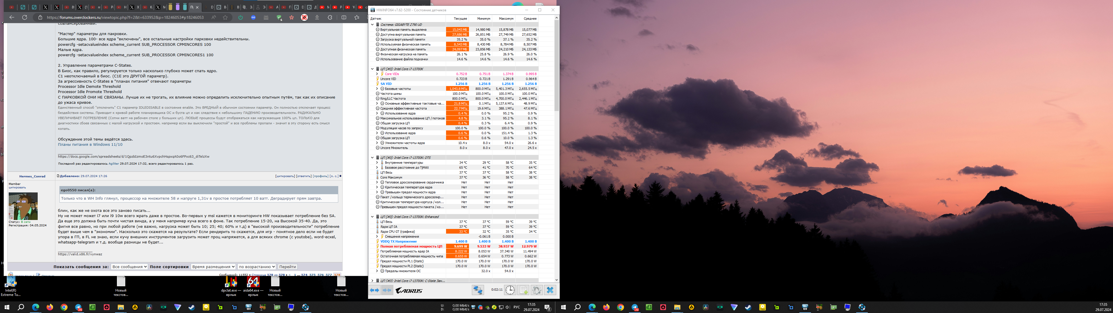Open browser extensions puzzle icon
Viewport: 1113px width, 313px height.
tap(330, 17)
